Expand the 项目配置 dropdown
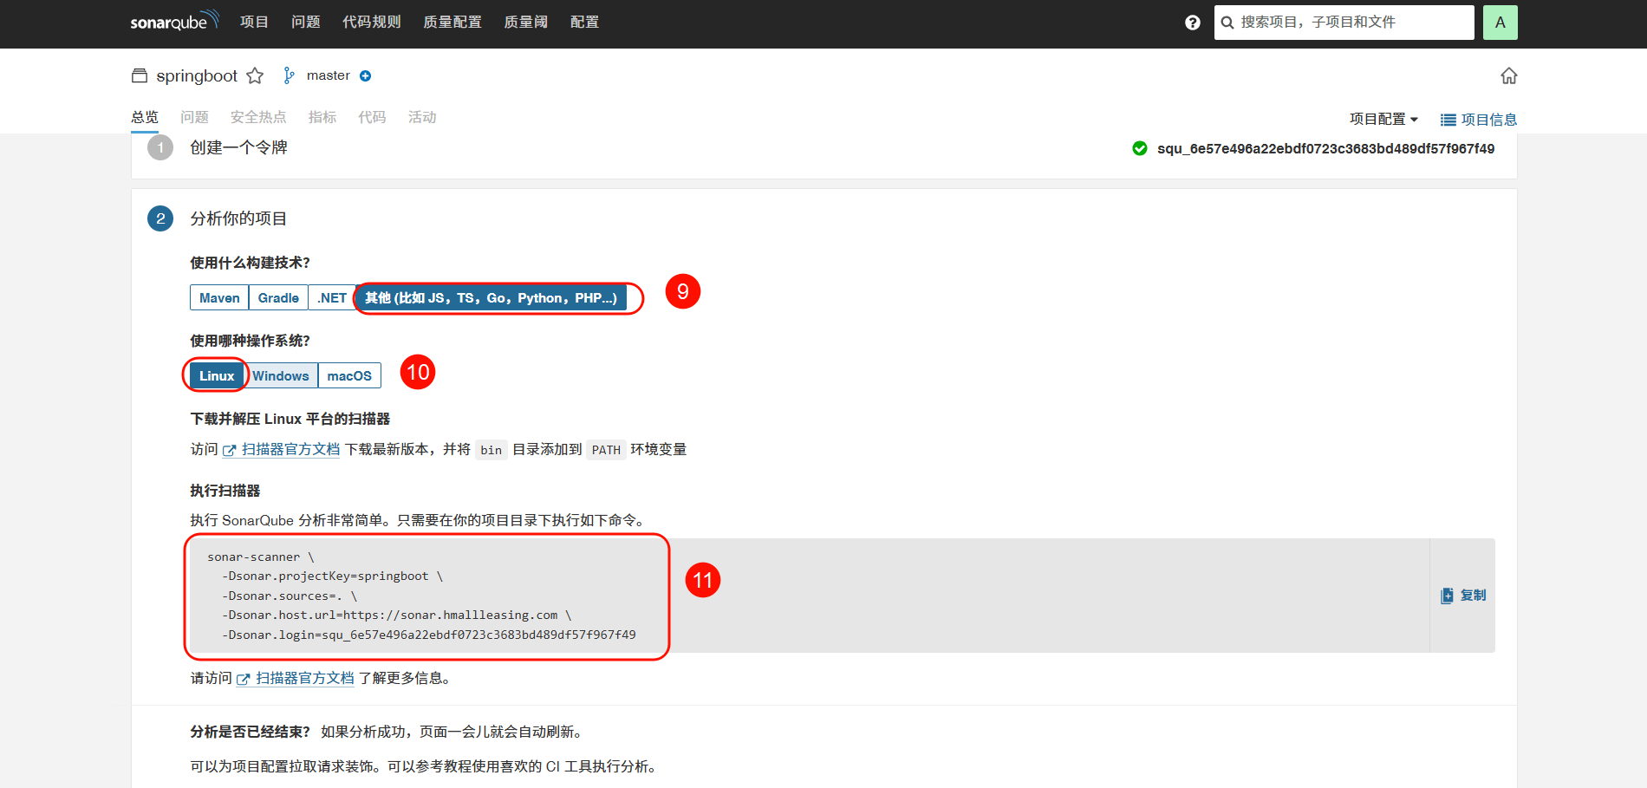This screenshot has height=788, width=1647. click(x=1383, y=120)
